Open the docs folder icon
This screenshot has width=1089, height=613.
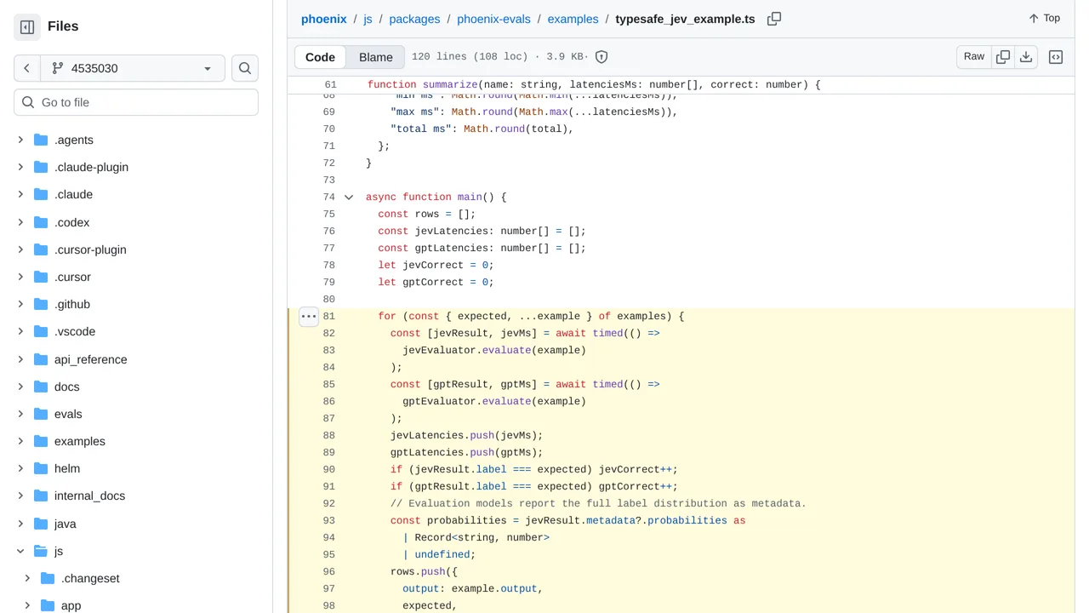[x=41, y=387]
